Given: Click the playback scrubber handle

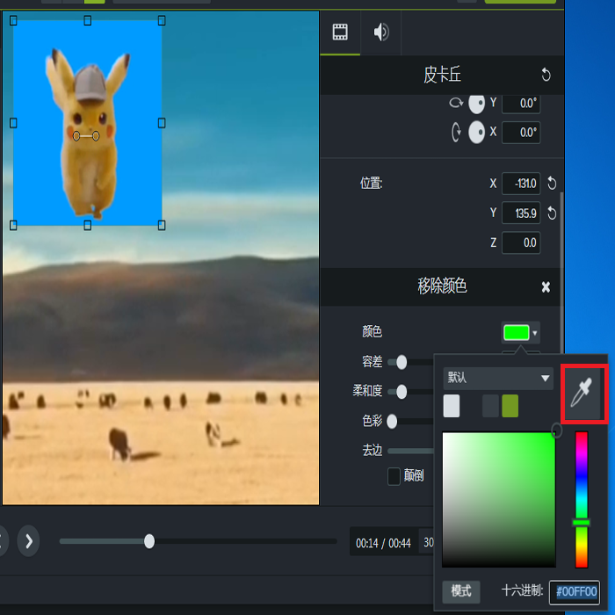Looking at the screenshot, I should click(x=149, y=541).
